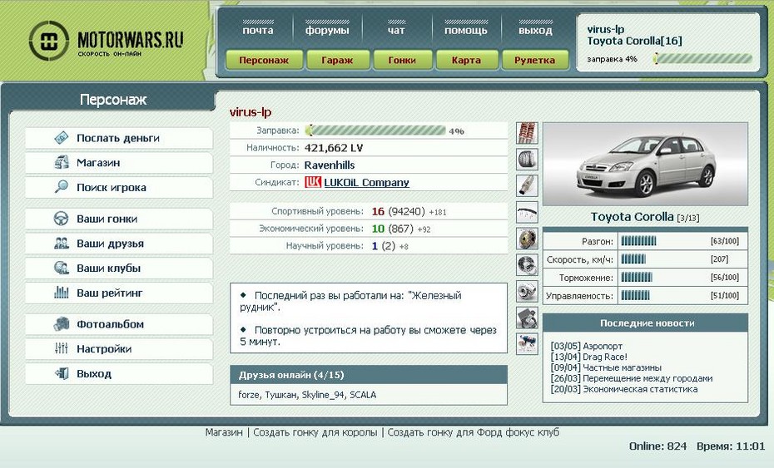
Task: Open the помощь top menu item
Action: 466,30
